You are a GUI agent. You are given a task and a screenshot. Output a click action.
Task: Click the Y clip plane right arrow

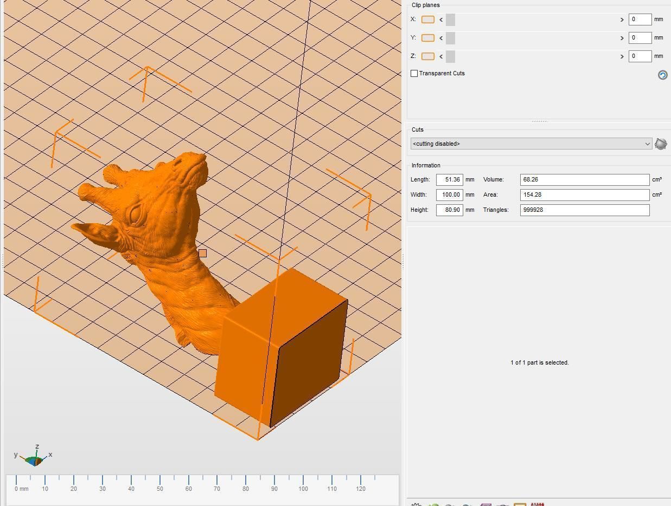622,38
